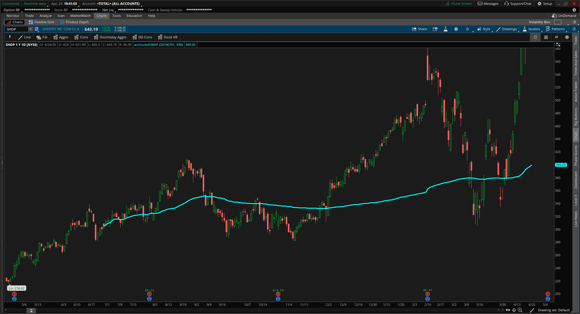Open the flask-shaped Edit studies icon

pyautogui.click(x=446, y=29)
